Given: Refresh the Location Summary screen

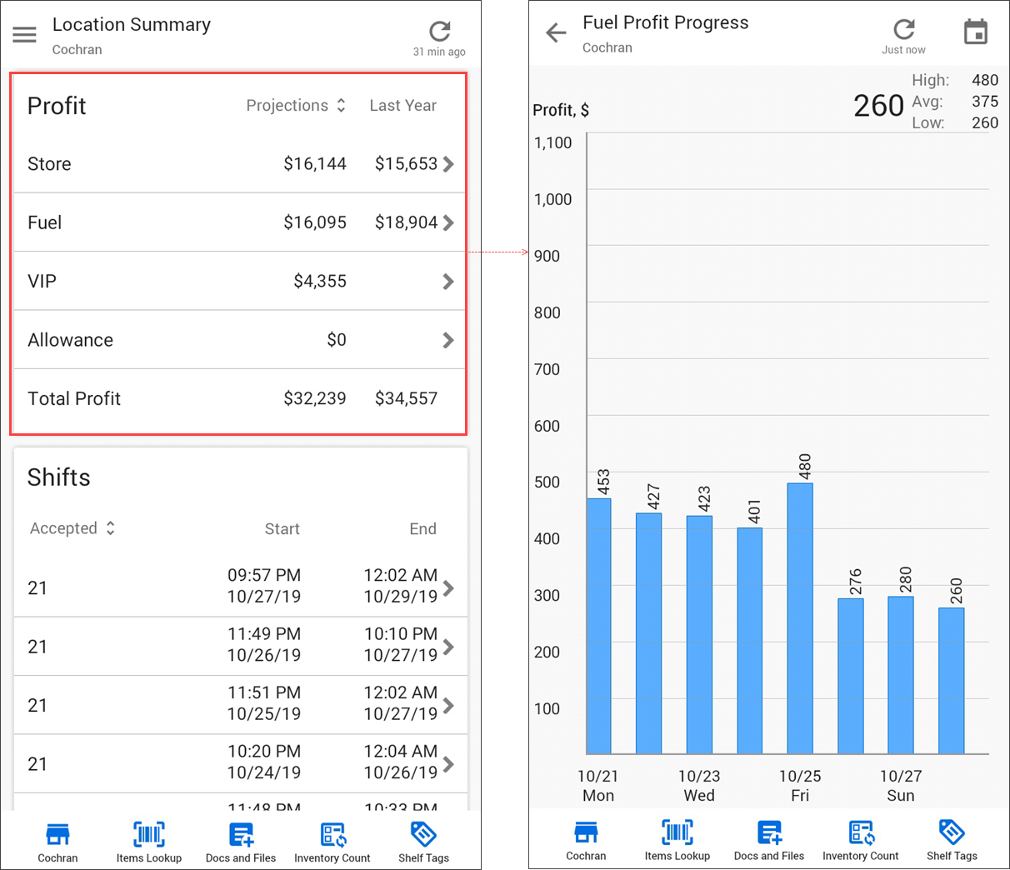Looking at the screenshot, I should (x=439, y=32).
